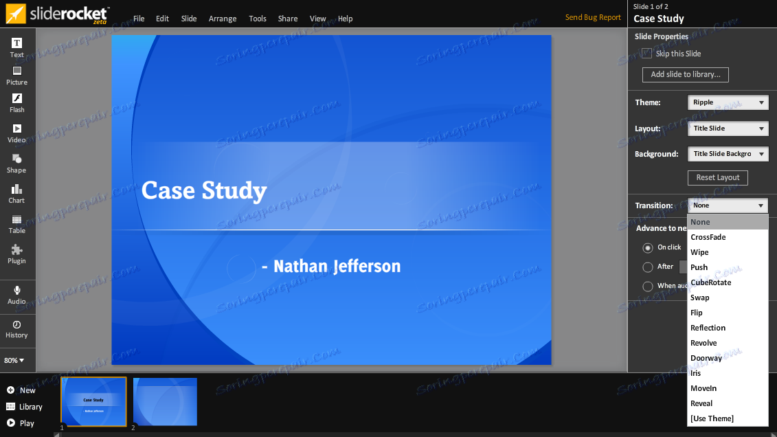Choose CubeRotate transition

point(728,282)
